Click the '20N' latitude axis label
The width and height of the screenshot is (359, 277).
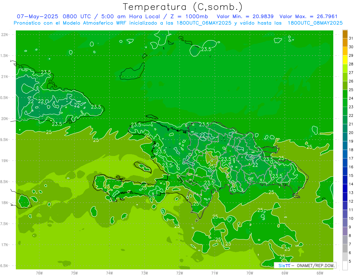(4, 119)
